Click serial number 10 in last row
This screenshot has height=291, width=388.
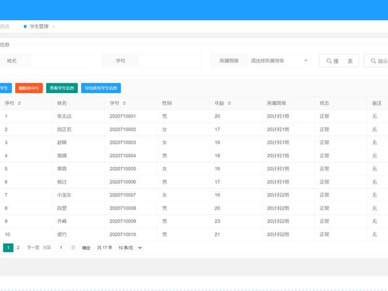click(x=7, y=234)
